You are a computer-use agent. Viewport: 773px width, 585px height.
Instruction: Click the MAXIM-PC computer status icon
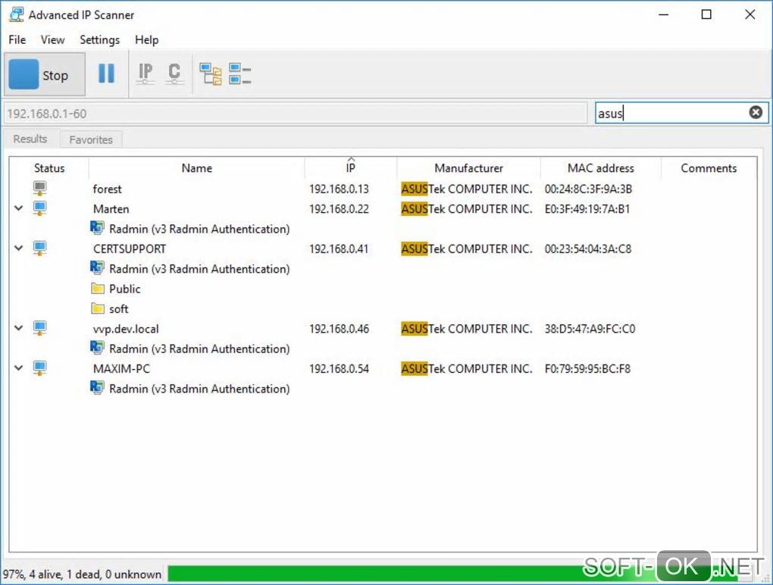pyautogui.click(x=40, y=368)
